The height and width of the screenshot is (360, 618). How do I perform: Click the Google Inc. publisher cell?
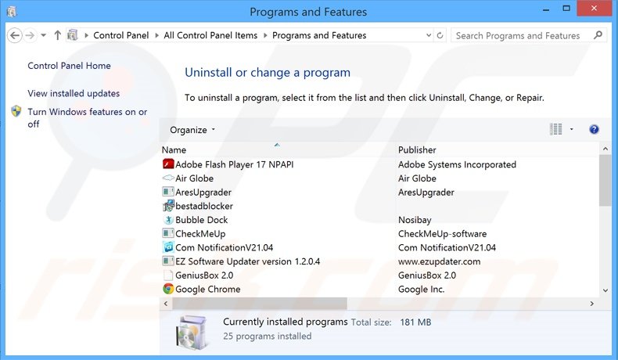tap(421, 289)
